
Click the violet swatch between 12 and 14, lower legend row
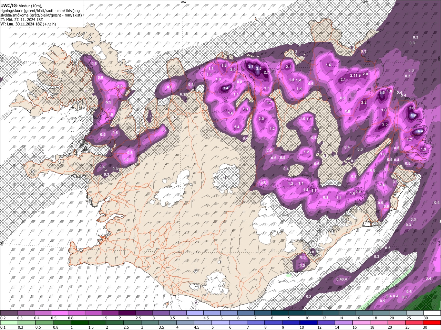[326, 322]
